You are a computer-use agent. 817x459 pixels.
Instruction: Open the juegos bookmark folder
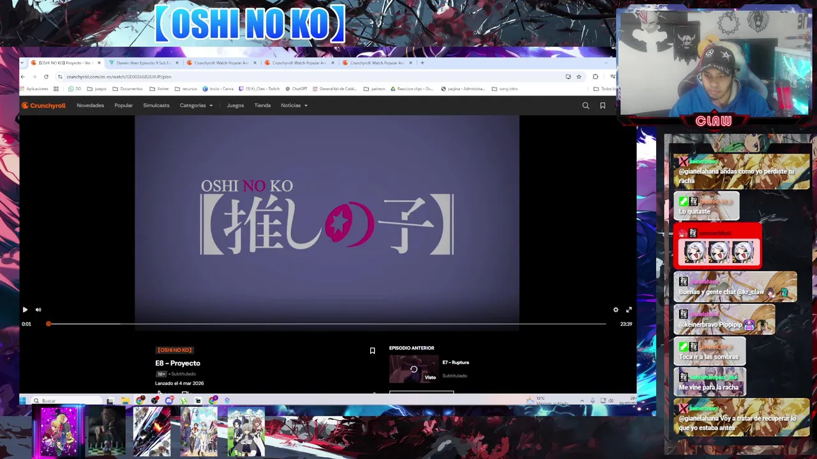pyautogui.click(x=97, y=89)
